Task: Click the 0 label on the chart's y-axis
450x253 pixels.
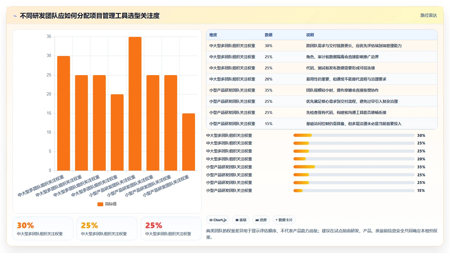Action: point(50,171)
